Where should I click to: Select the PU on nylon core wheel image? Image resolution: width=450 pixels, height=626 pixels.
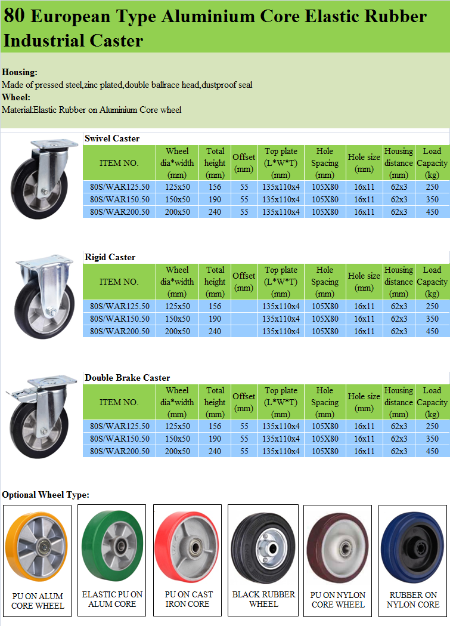[337, 548]
